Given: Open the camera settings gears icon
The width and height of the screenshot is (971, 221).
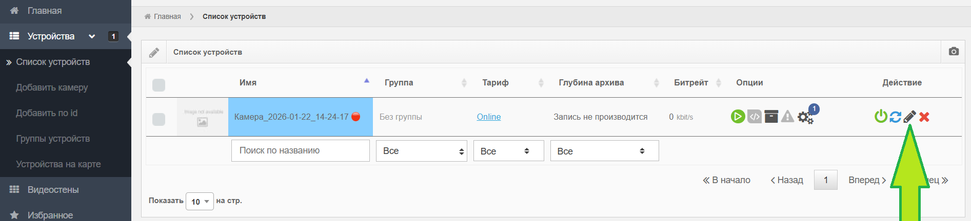Looking at the screenshot, I should 805,118.
